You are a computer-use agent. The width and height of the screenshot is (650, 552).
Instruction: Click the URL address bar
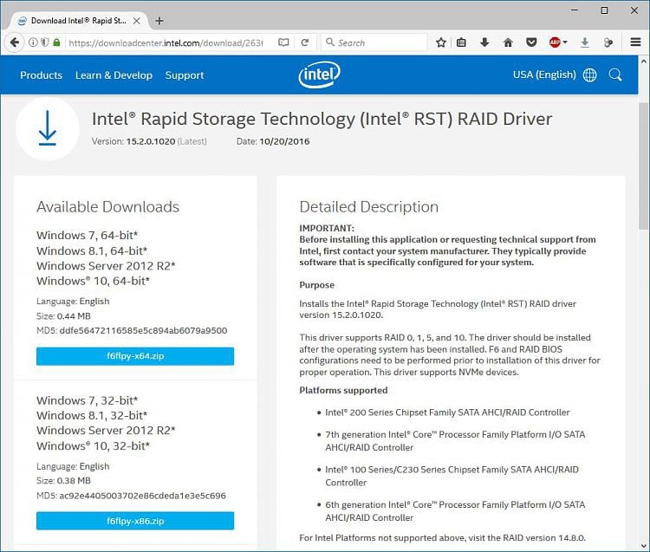pyautogui.click(x=166, y=42)
